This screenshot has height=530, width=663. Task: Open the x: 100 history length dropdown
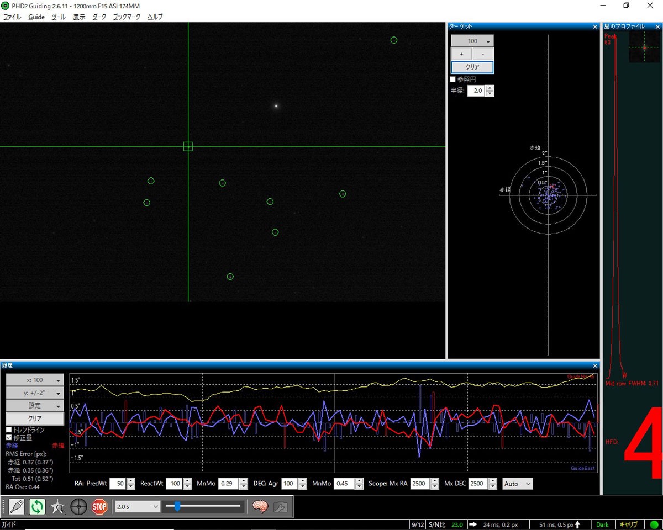click(x=35, y=380)
